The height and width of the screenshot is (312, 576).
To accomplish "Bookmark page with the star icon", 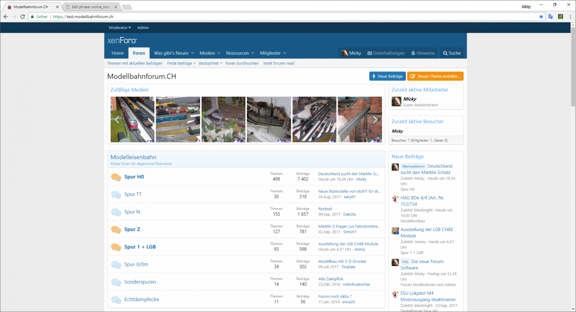I will coord(541,17).
